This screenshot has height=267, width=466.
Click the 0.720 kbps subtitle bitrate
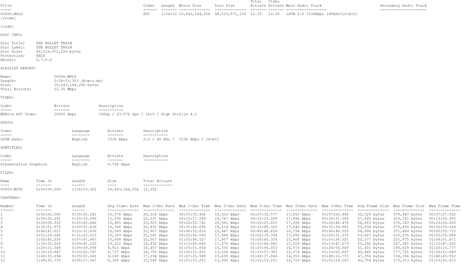tap(118, 164)
